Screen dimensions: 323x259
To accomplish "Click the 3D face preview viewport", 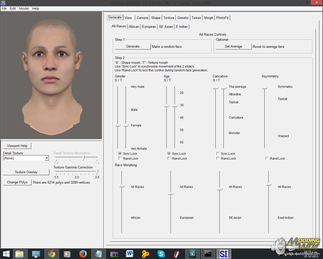I will click(x=51, y=75).
